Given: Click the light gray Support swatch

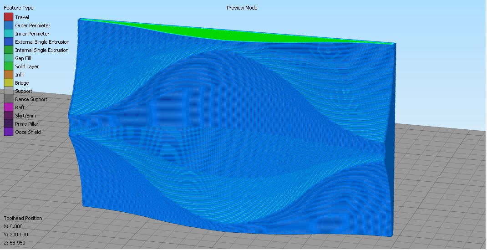Looking at the screenshot, I should point(8,91).
